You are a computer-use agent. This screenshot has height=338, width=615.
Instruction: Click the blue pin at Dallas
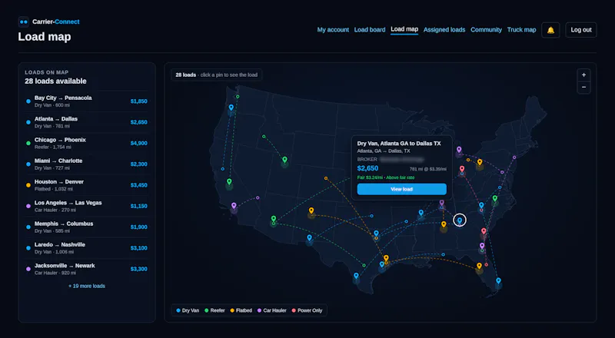[x=376, y=234]
